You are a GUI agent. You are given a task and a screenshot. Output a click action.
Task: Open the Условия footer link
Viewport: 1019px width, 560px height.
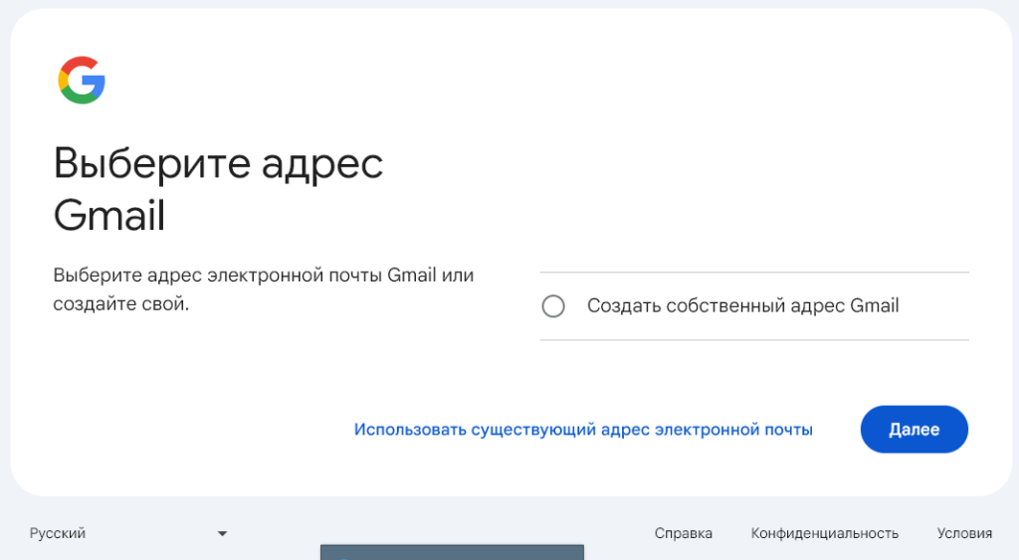pos(963,534)
